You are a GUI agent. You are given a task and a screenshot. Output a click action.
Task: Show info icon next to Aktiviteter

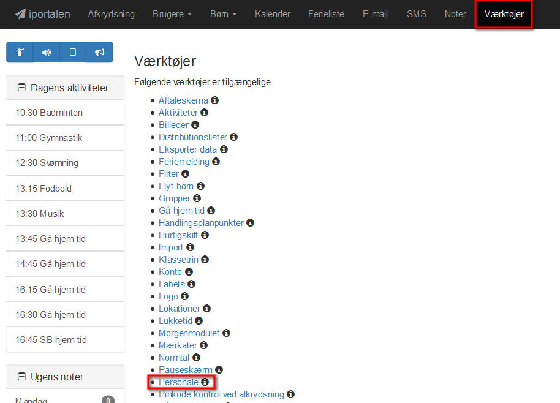[204, 113]
